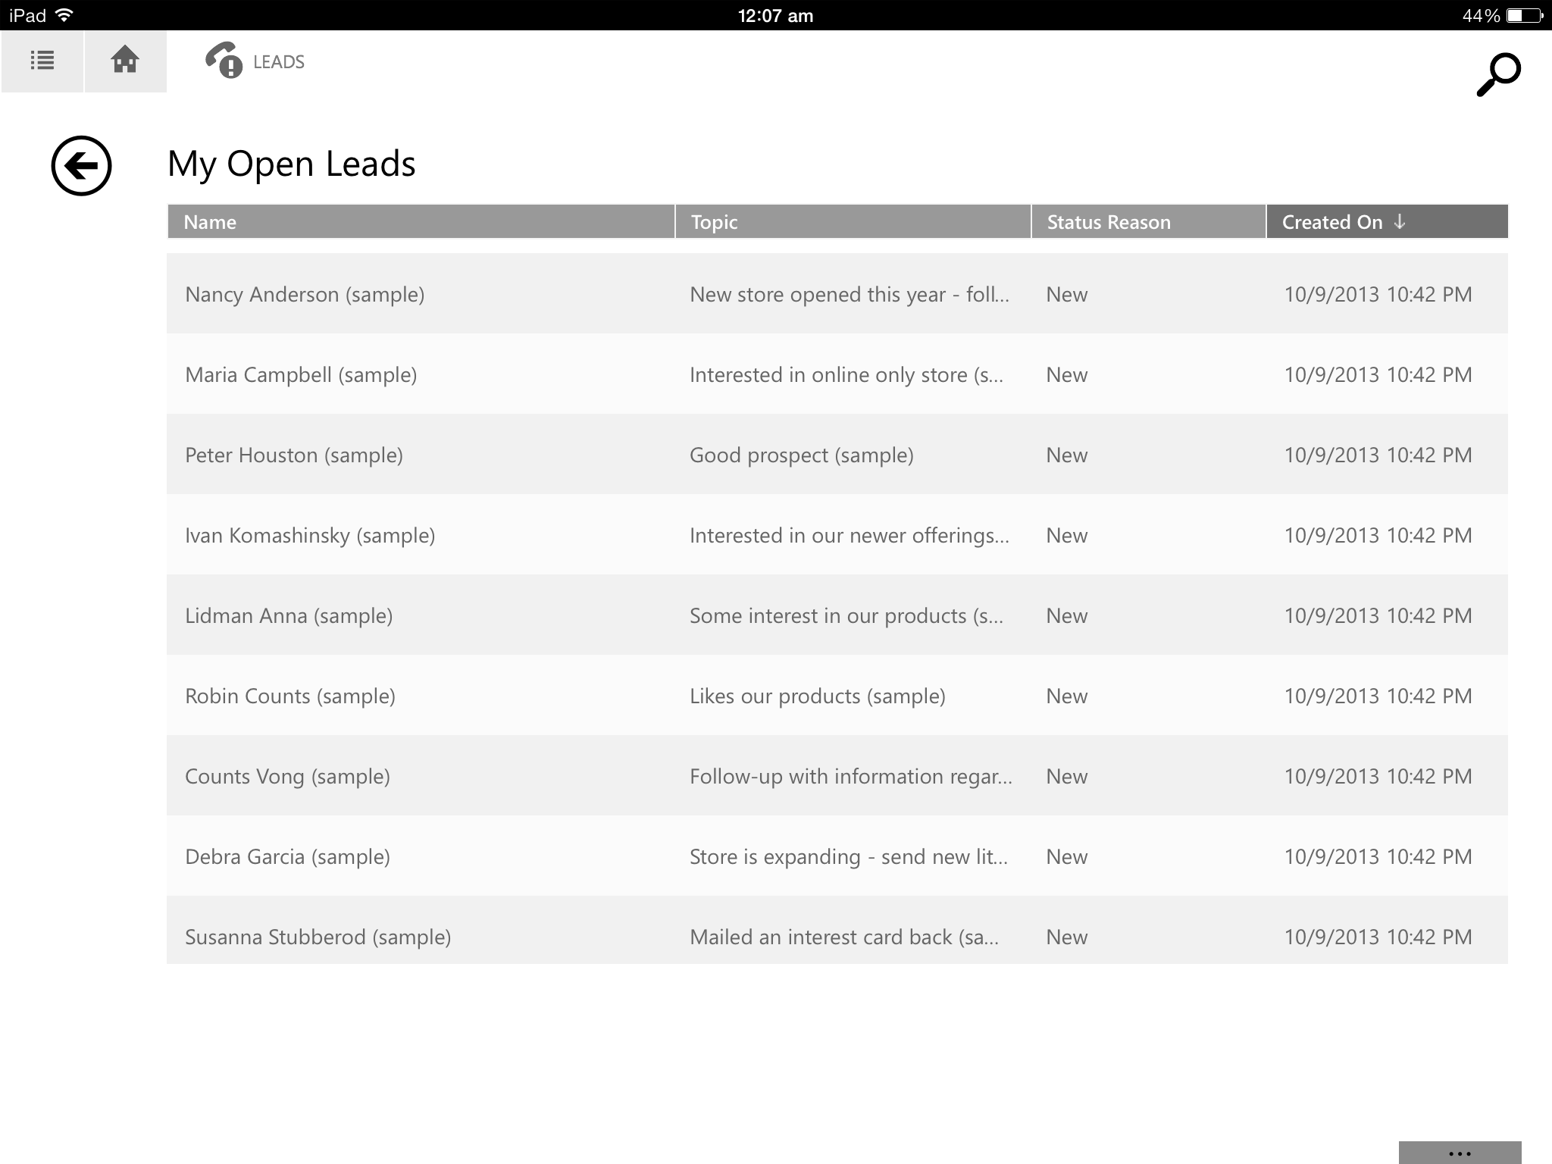1552x1164 pixels.
Task: Open the Debra Garcia (sample) lead
Action: (x=287, y=856)
